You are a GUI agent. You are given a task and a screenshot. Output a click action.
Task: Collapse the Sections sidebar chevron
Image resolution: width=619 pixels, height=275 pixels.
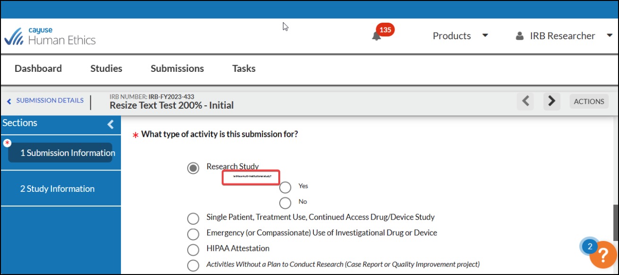pos(111,124)
